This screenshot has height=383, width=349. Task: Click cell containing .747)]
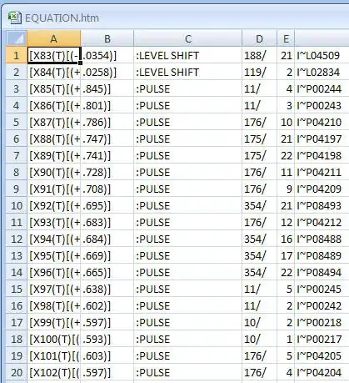107,139
